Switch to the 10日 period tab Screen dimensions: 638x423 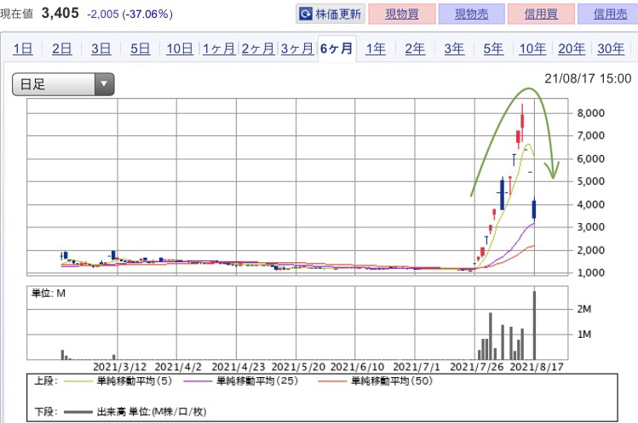tap(180, 49)
